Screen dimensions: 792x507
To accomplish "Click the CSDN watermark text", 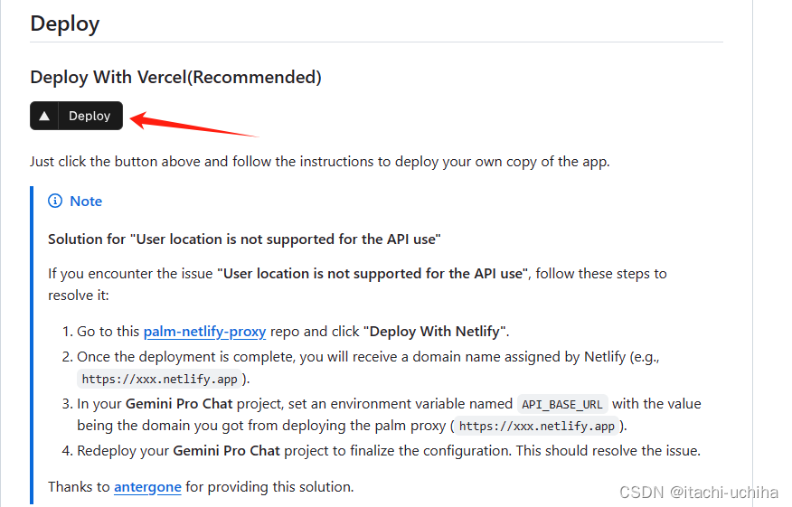I will pos(641,492).
